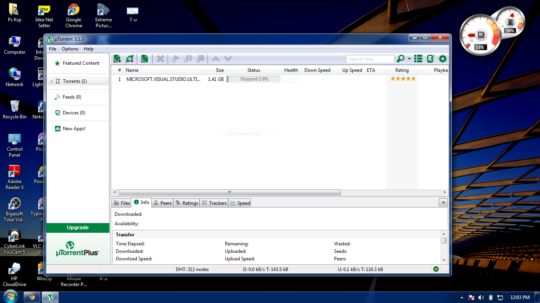Switch to the Peers tab
The width and height of the screenshot is (540, 303).
click(162, 203)
